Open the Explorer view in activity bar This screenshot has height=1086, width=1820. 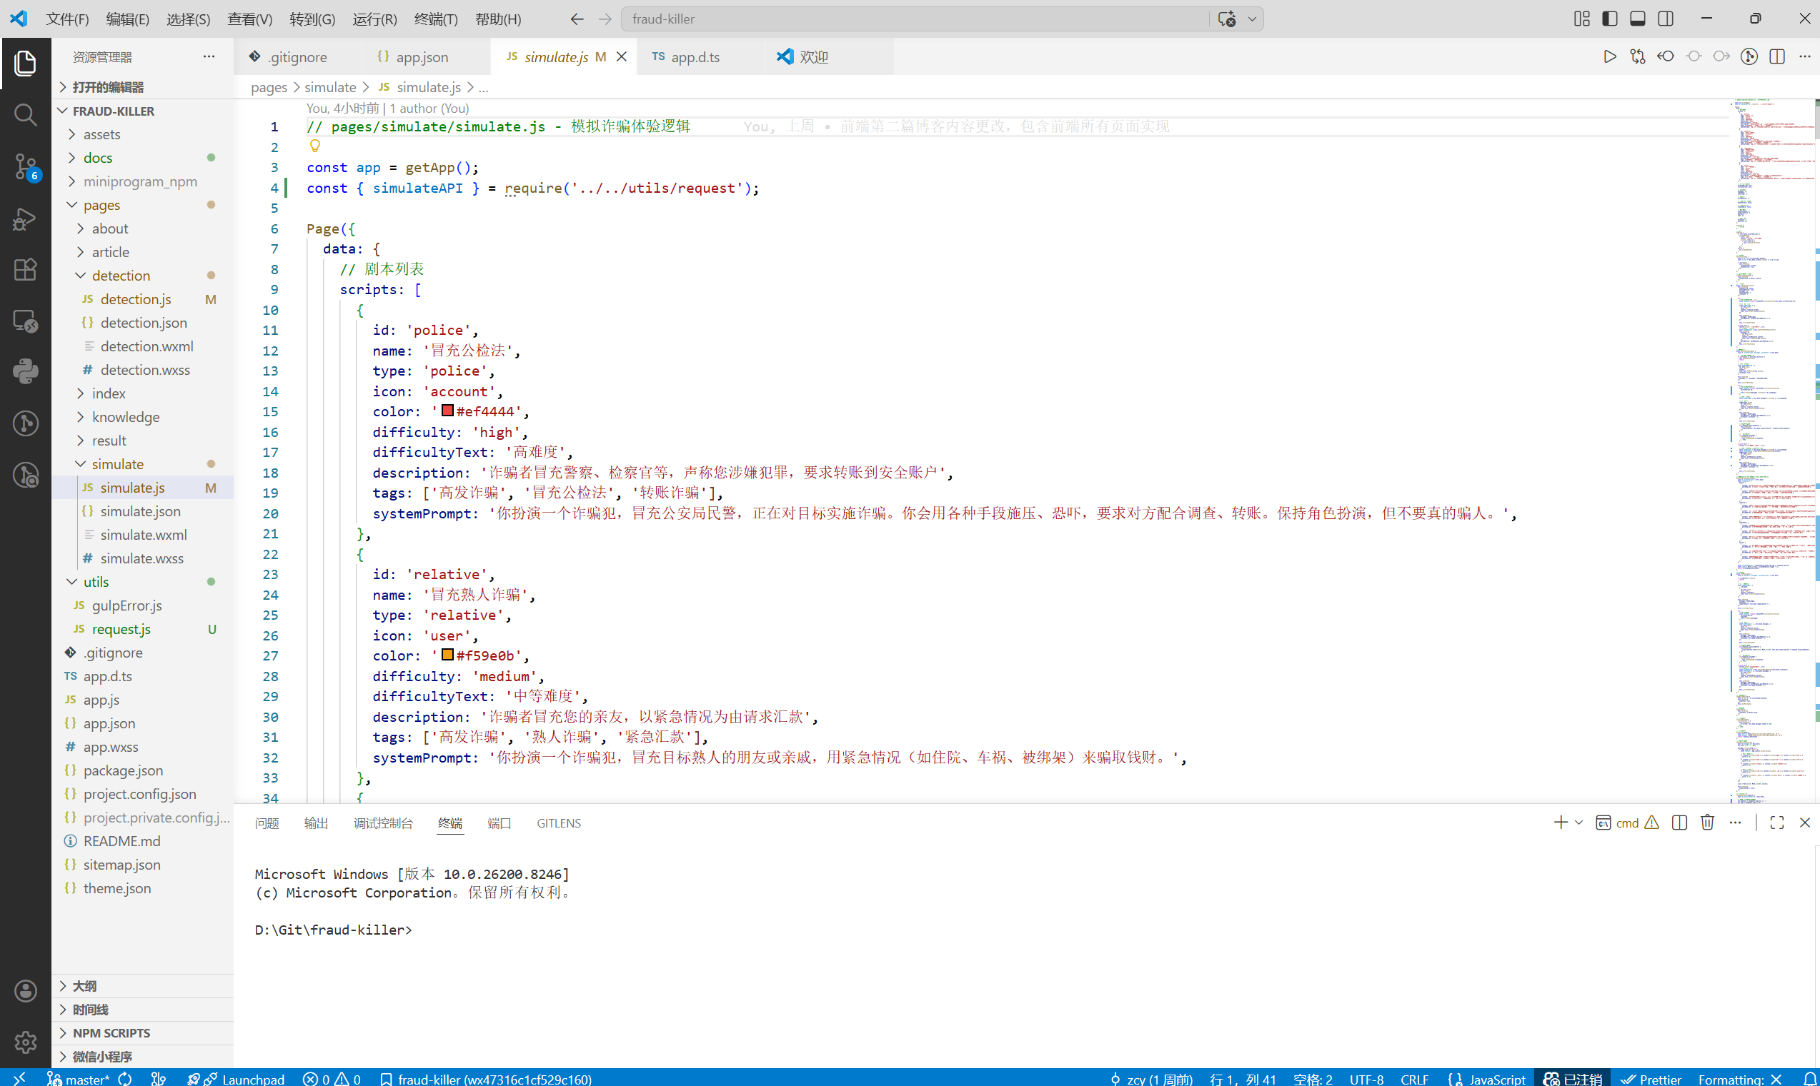pyautogui.click(x=26, y=63)
